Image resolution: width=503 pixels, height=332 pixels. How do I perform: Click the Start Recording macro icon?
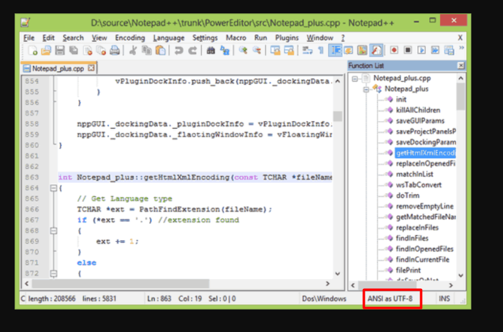tap(394, 50)
